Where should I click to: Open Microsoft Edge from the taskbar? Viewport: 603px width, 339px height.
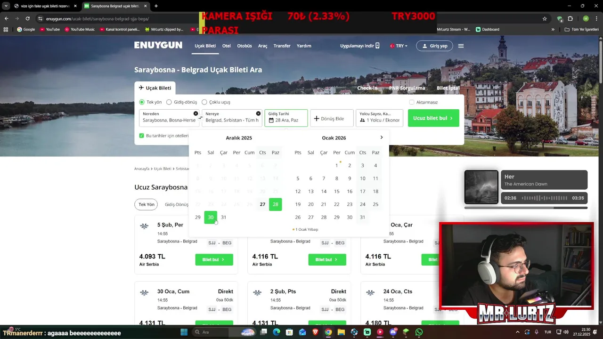point(276,332)
